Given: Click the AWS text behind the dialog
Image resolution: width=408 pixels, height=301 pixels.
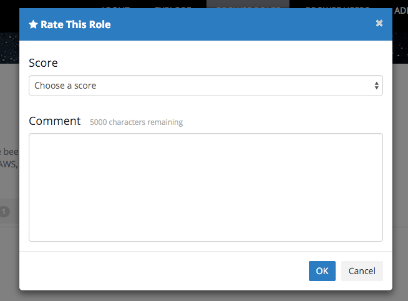Looking at the screenshot, I should point(9,164).
